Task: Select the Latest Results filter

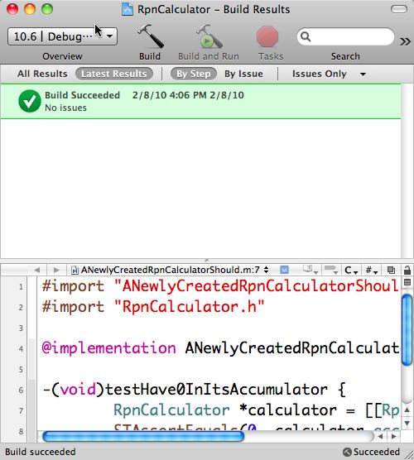Action: coord(114,74)
